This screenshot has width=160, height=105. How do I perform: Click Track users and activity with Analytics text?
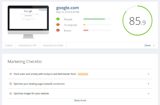(45, 74)
